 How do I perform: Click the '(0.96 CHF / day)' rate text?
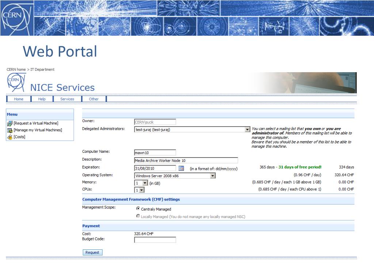pyautogui.click(x=308, y=175)
